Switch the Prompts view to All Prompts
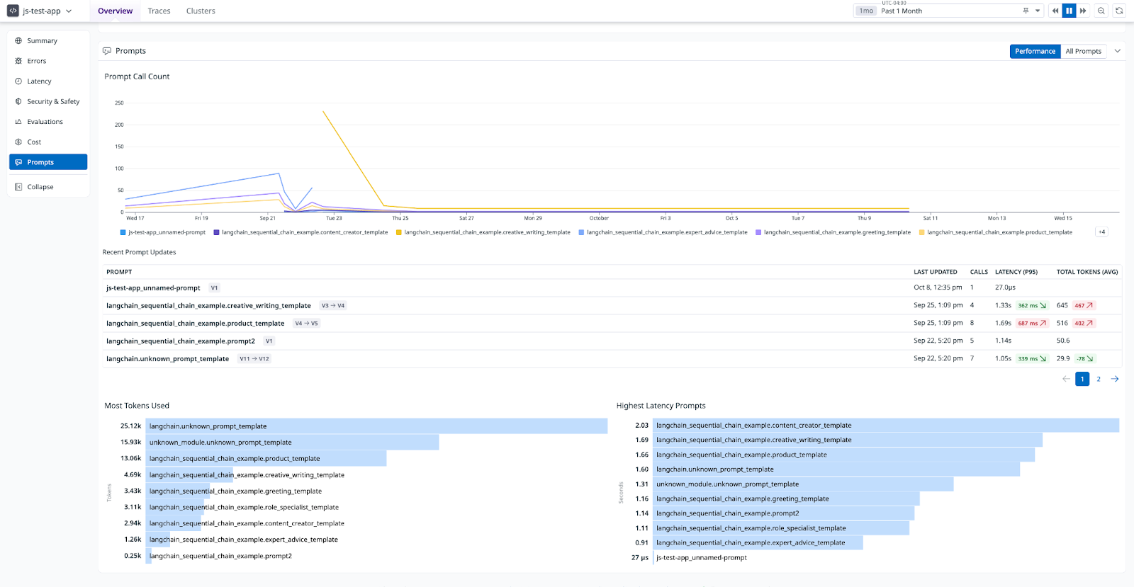Viewport: 1134px width, 587px height. (1083, 51)
